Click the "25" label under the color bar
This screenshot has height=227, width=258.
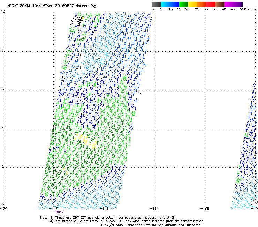[x=197, y=9]
